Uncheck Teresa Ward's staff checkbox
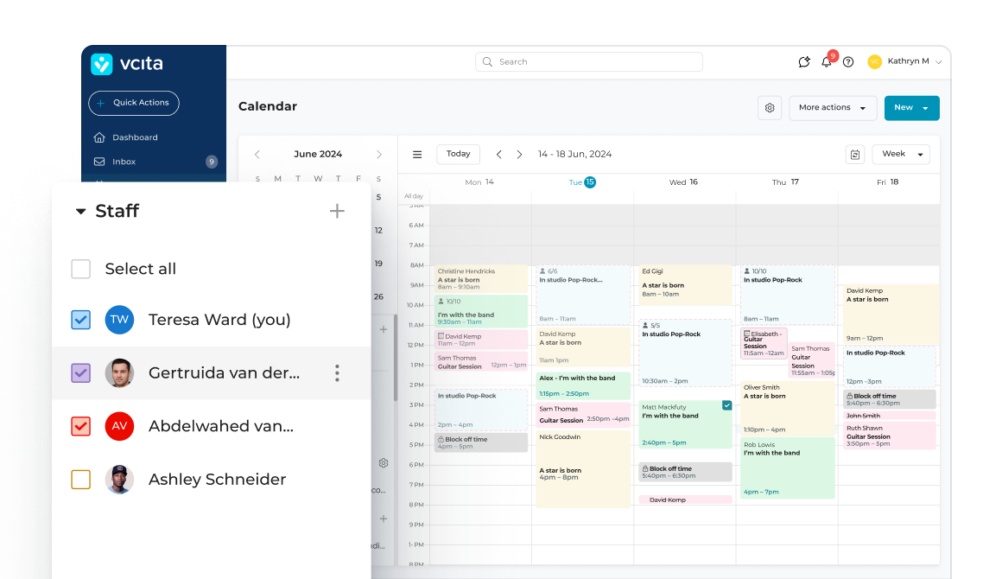The height and width of the screenshot is (579, 1002). click(x=80, y=320)
